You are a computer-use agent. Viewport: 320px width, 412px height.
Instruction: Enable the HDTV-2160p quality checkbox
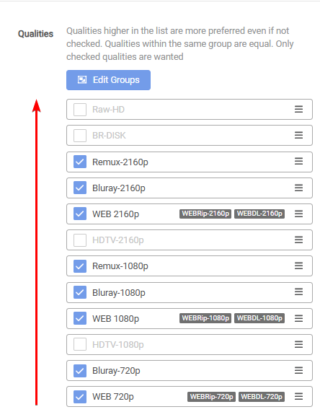tap(80, 240)
